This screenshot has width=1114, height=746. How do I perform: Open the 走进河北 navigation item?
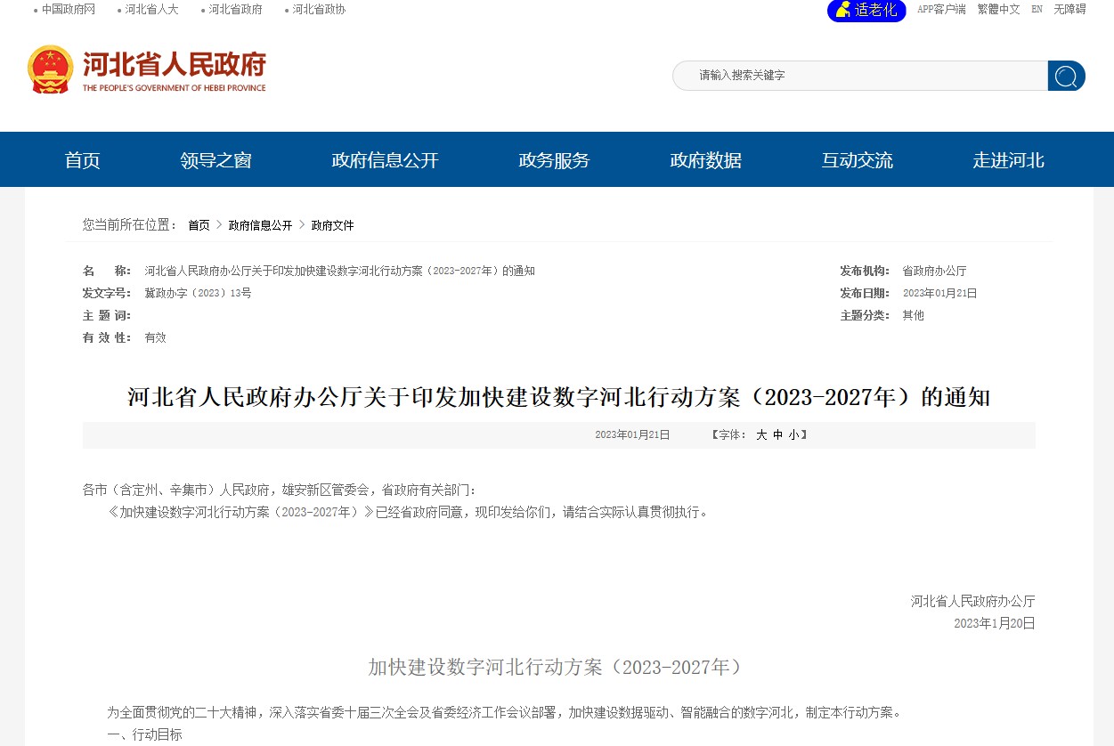1008,160
